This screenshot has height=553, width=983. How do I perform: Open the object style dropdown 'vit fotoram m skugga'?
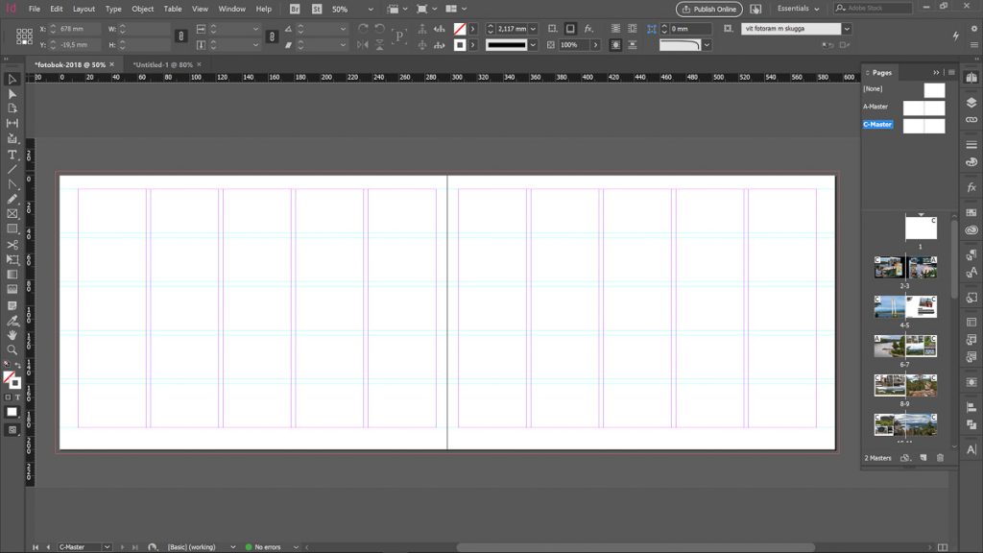[x=847, y=29]
